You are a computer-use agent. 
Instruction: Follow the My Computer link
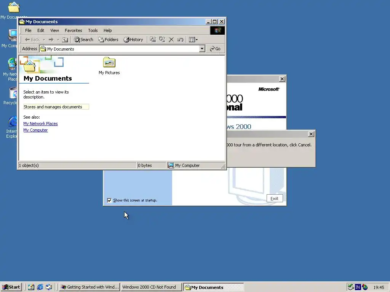(x=35, y=130)
